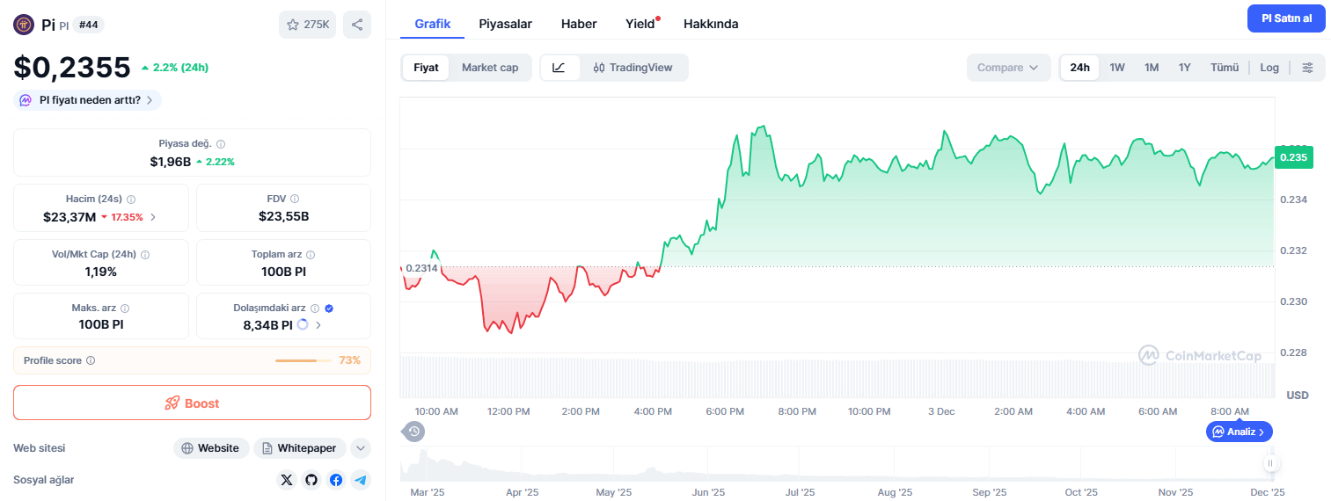Viewport: 1331px width, 501px height.
Task: Open chart settings sliders icon
Action: [x=1308, y=68]
